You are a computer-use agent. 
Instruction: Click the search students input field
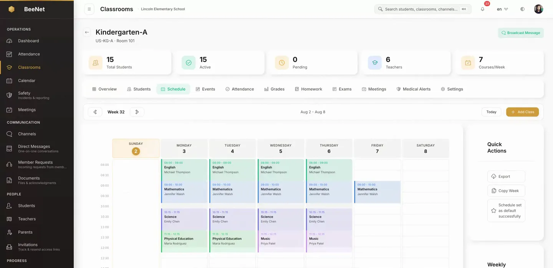[x=423, y=9]
